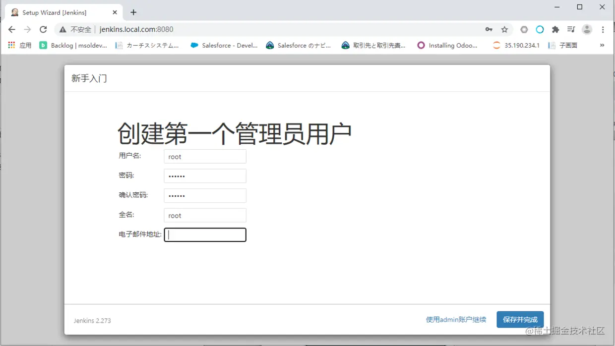Open the 35.190.234.1 bookmark
Viewport: 615px width, 346px height.
point(516,45)
